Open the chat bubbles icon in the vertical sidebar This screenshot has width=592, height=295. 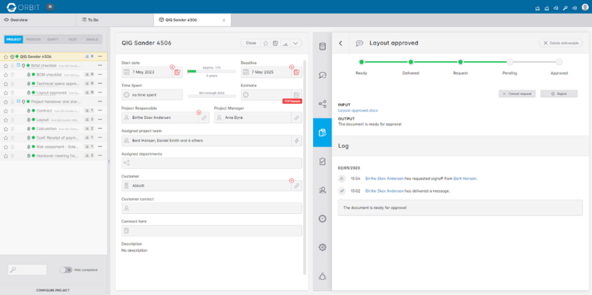pyautogui.click(x=322, y=75)
